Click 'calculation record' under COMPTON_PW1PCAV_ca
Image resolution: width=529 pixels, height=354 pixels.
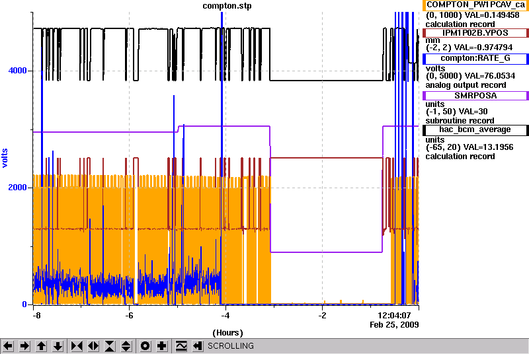pyautogui.click(x=460, y=24)
